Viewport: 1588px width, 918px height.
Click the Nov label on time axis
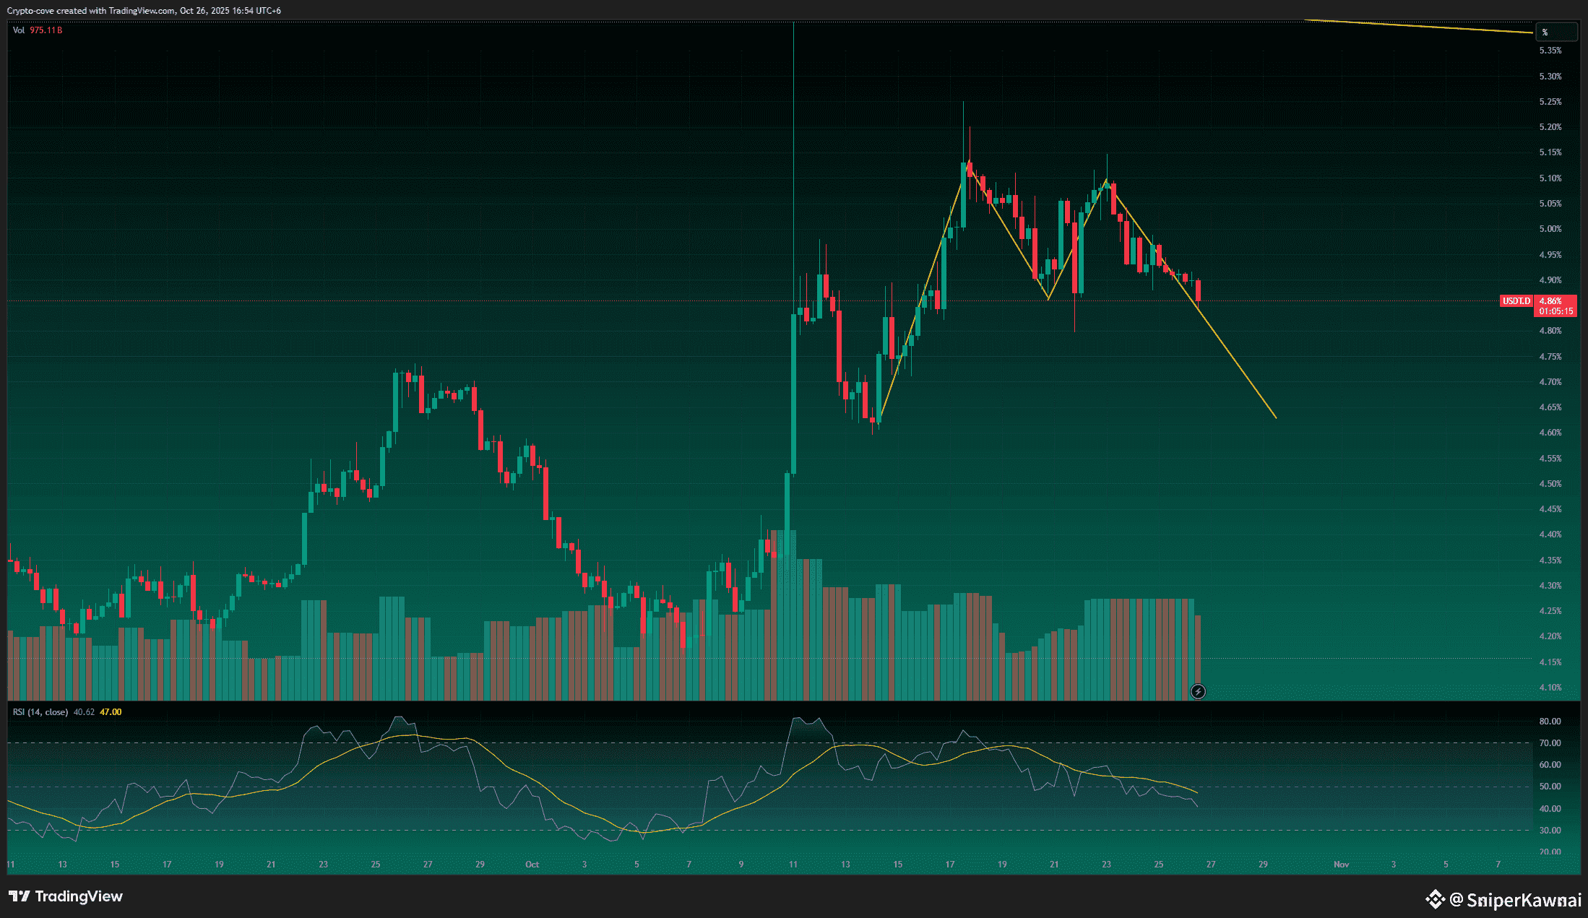pos(1341,865)
